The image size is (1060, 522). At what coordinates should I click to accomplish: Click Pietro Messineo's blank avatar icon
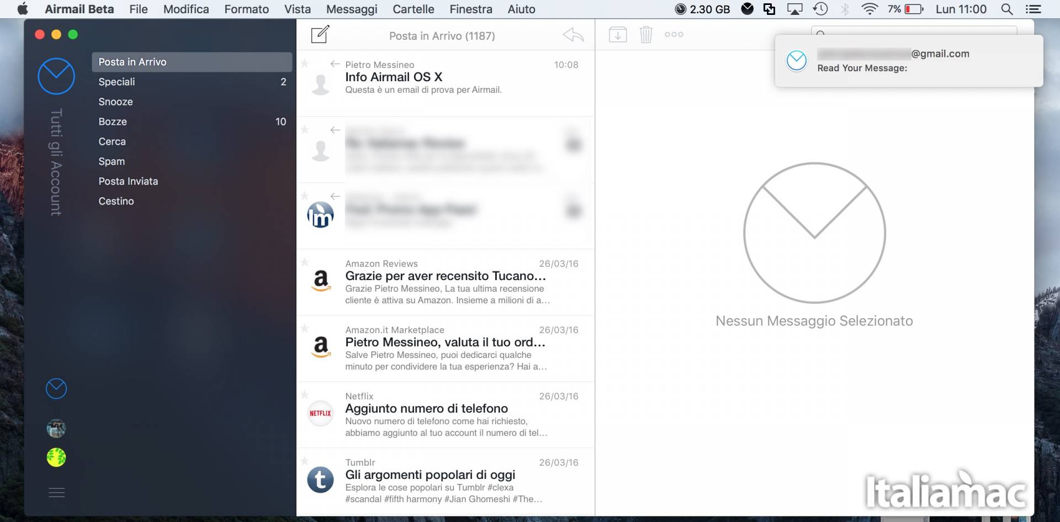320,84
